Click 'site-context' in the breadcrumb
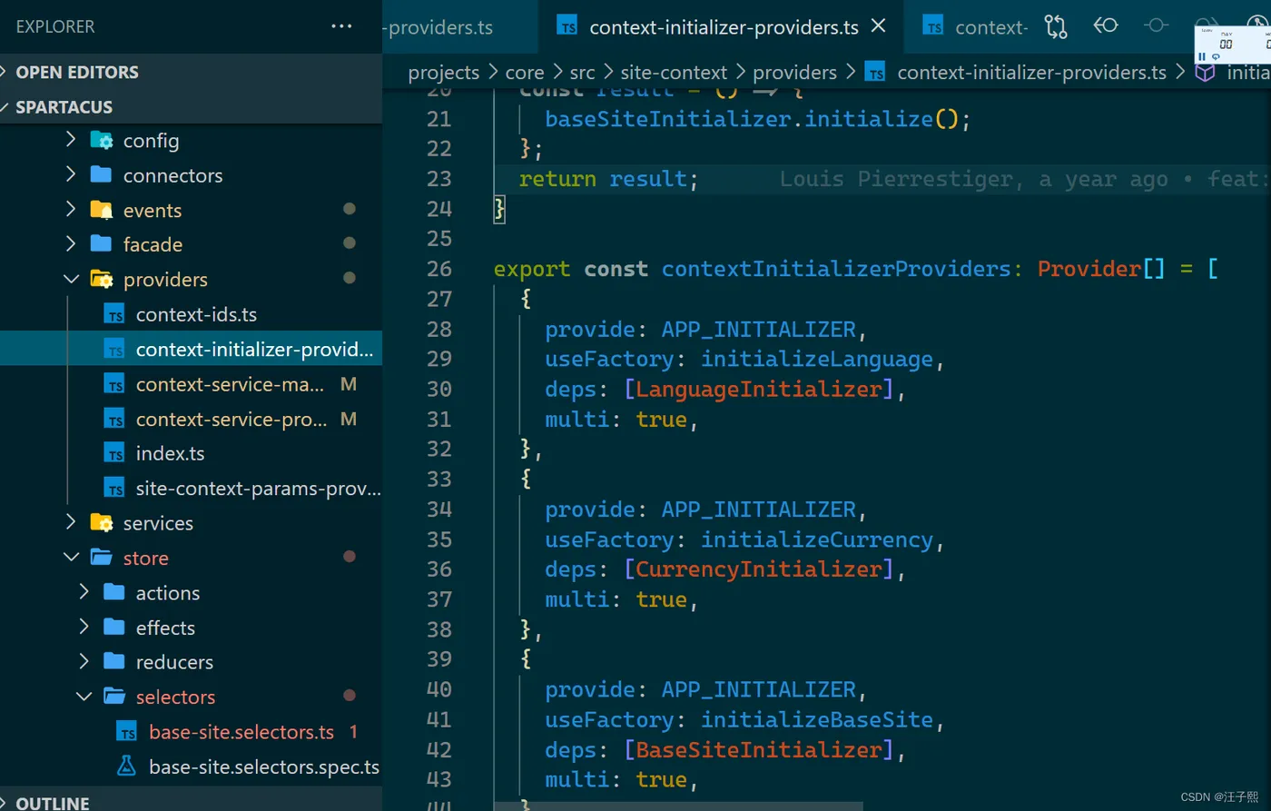This screenshot has height=811, width=1271. [x=674, y=73]
